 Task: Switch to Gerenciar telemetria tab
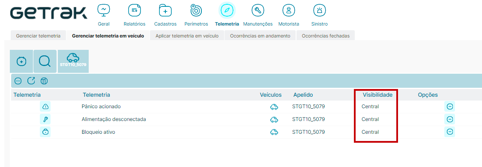coord(38,36)
